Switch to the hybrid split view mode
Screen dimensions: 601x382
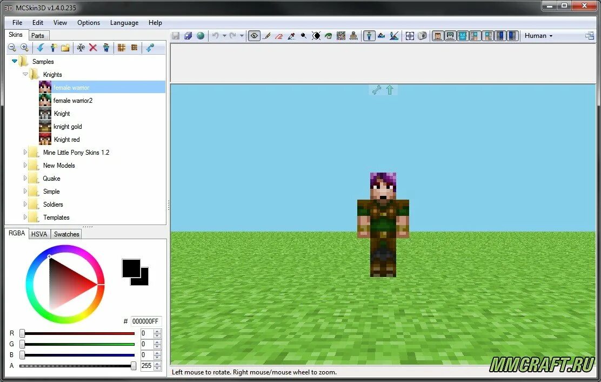394,36
